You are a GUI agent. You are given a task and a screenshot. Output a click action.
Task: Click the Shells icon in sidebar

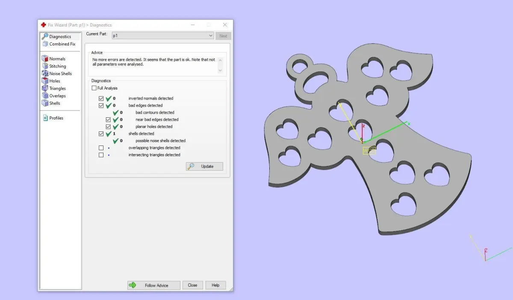(x=45, y=103)
